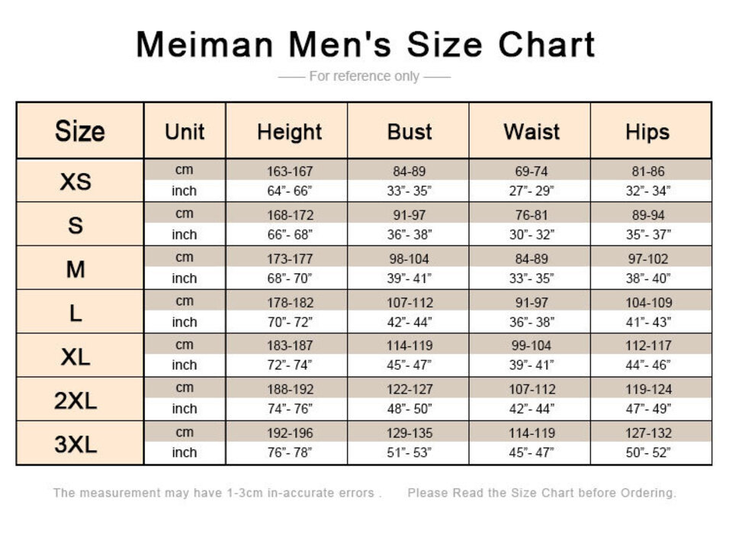The image size is (729, 534).
Task: Select the S size row label
Action: click(75, 225)
